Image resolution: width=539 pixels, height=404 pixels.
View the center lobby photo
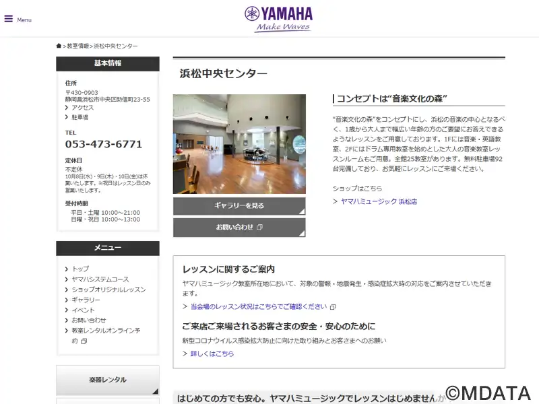pyautogui.click(x=239, y=144)
